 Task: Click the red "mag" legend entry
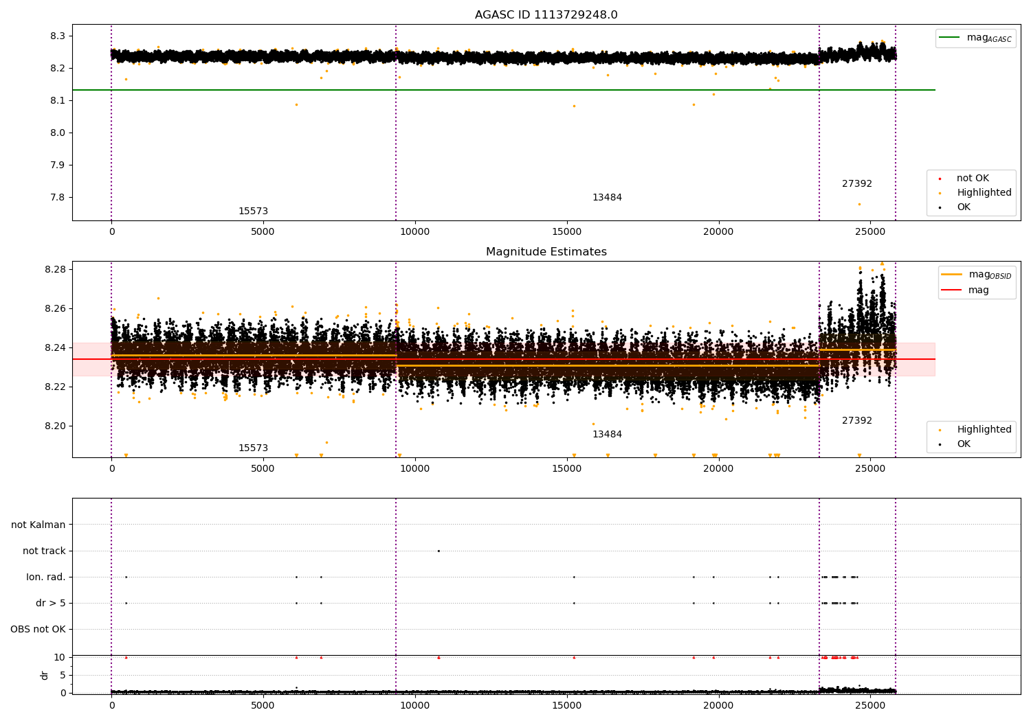point(966,290)
